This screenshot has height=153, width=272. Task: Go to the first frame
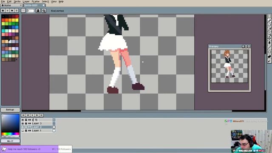23,115
